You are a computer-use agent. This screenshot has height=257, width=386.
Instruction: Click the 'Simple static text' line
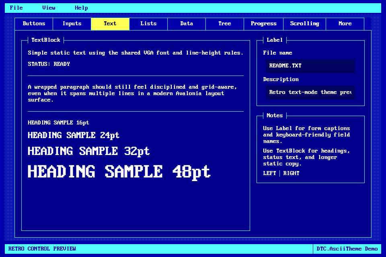tap(136, 53)
